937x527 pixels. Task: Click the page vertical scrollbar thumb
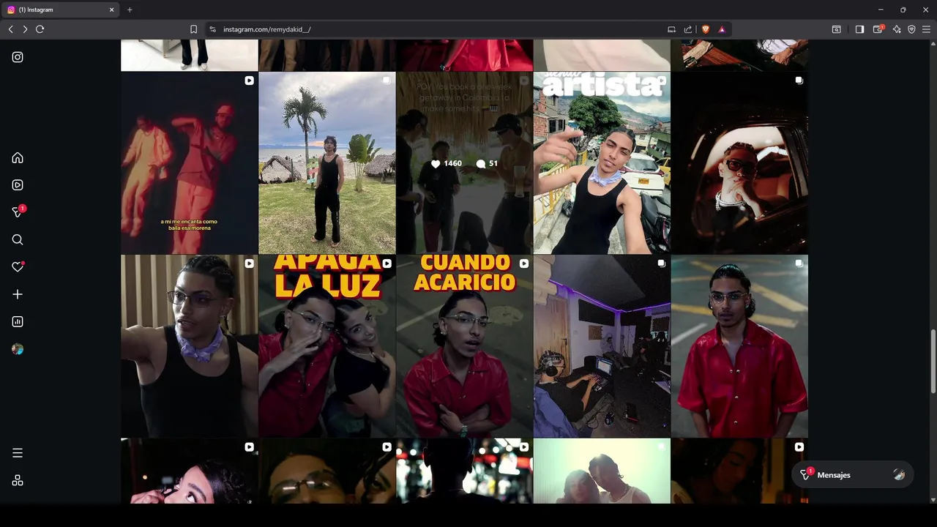[933, 362]
